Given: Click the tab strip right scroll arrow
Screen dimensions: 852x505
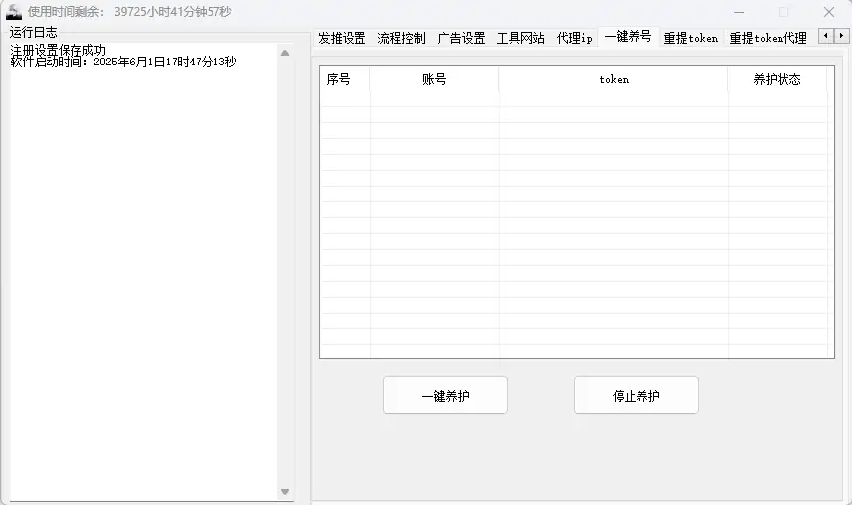Looking at the screenshot, I should tap(841, 36).
